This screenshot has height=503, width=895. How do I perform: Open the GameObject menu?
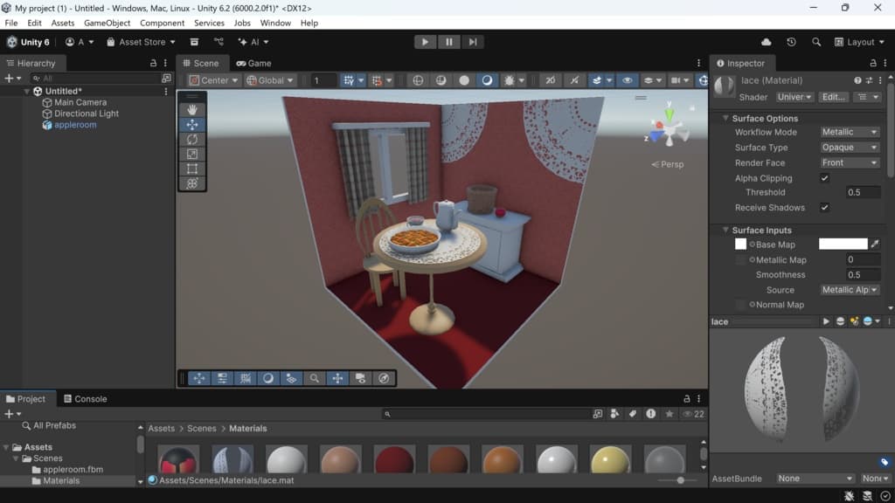[107, 23]
